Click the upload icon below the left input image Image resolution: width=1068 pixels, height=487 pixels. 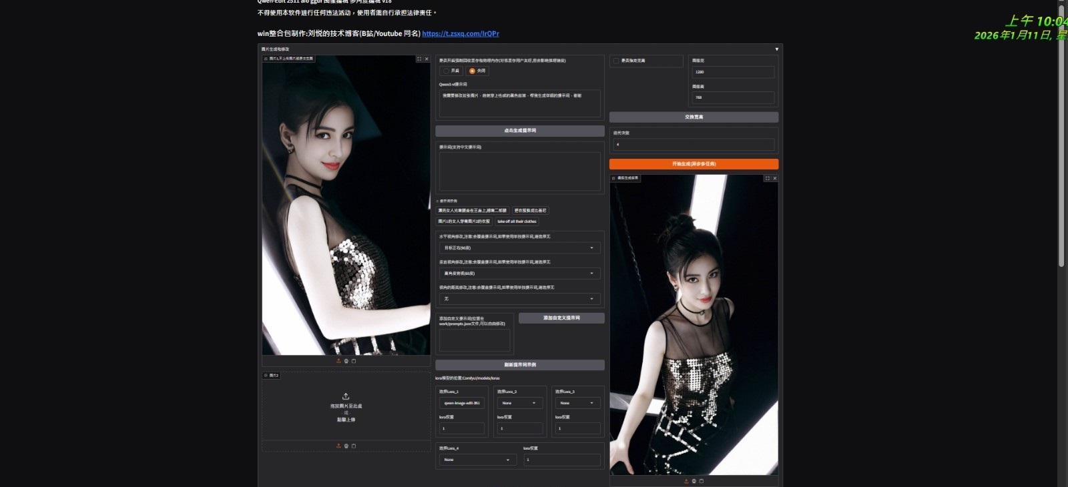pos(338,361)
